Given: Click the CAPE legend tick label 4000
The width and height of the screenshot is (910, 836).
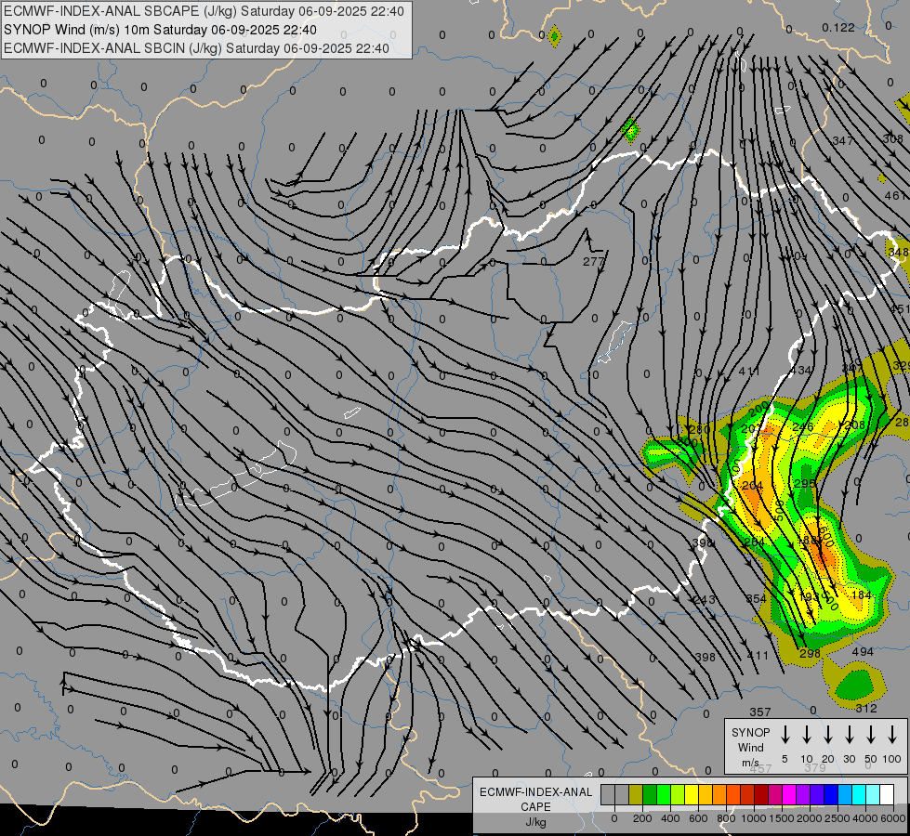Looking at the screenshot, I should (864, 818).
